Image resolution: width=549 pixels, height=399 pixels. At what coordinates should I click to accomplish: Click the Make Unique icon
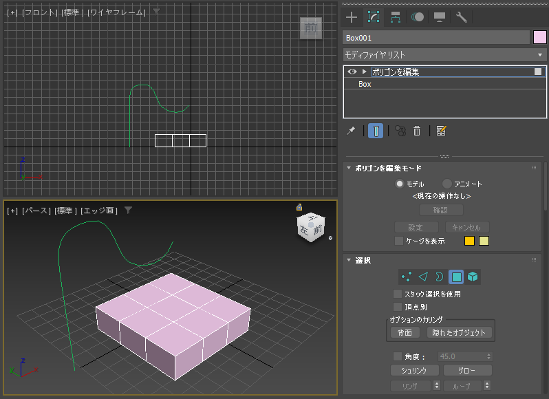tap(400, 131)
